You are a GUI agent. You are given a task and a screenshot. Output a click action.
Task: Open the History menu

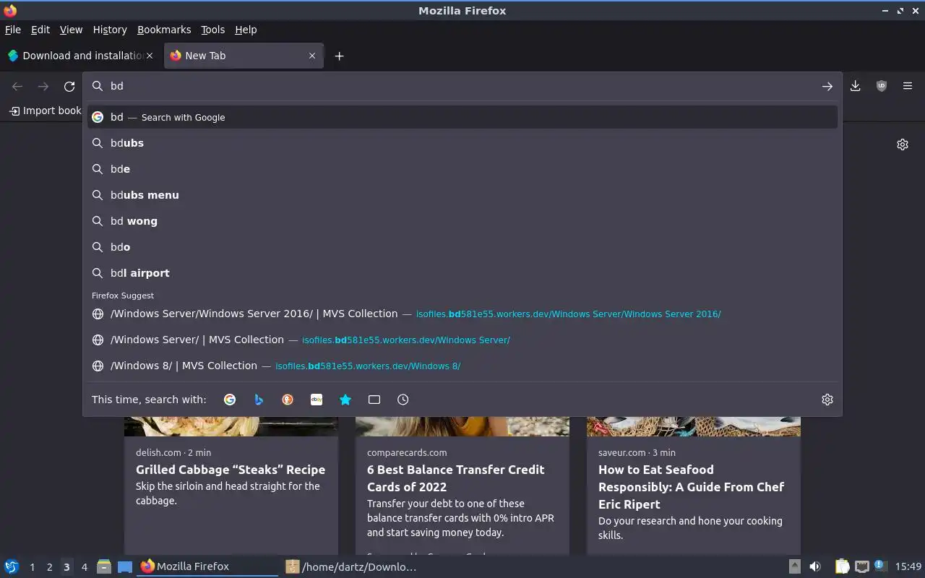(x=110, y=30)
